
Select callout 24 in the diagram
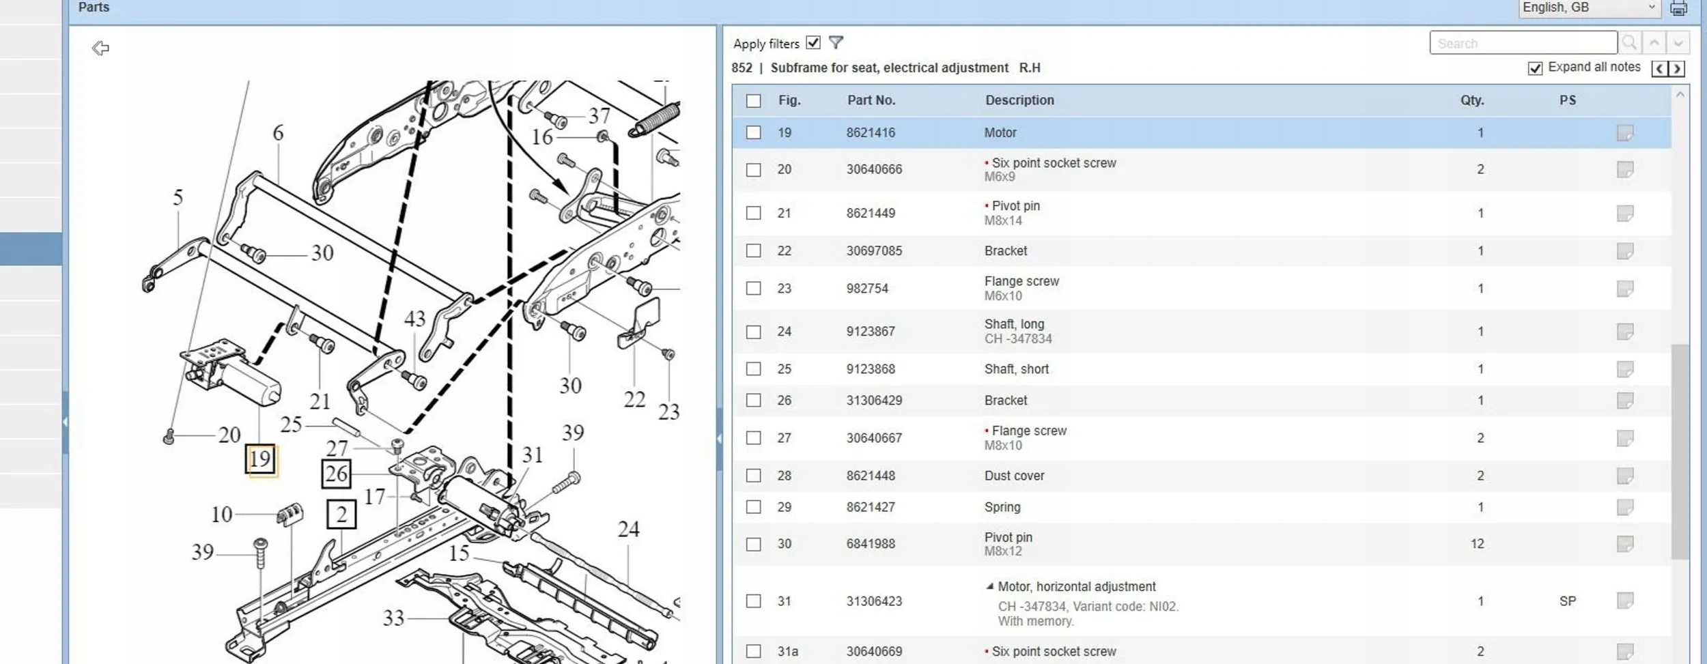tap(628, 530)
